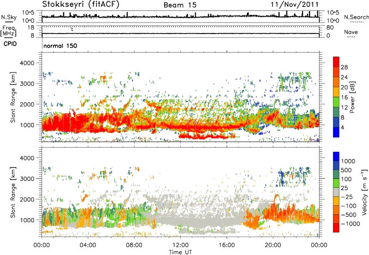
Task: Click the N.Sky legend label
Action: point(9,17)
